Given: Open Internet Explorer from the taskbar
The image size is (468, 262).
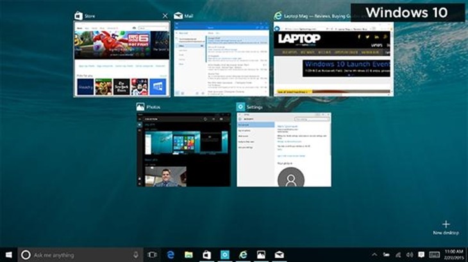Looking at the screenshot, I should click(243, 255).
